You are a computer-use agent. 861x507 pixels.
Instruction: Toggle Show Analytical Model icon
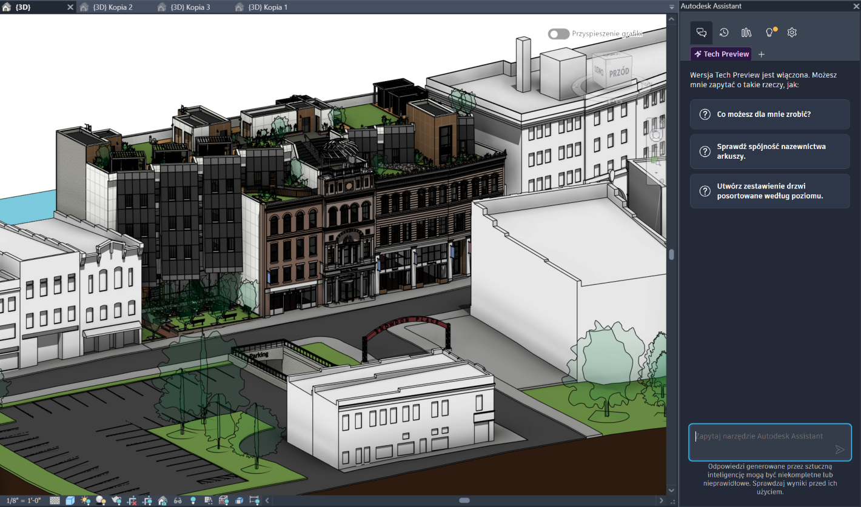coord(224,500)
